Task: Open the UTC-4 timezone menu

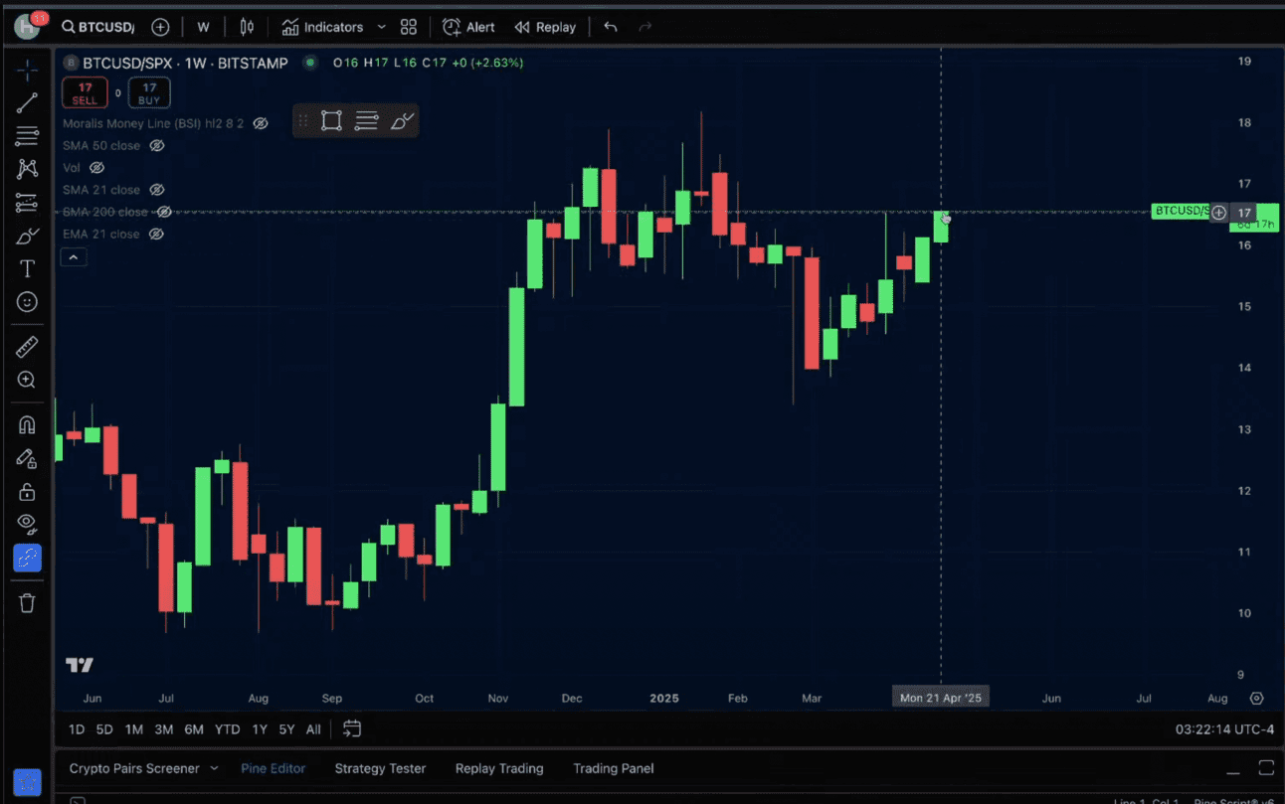Action: pos(1224,729)
